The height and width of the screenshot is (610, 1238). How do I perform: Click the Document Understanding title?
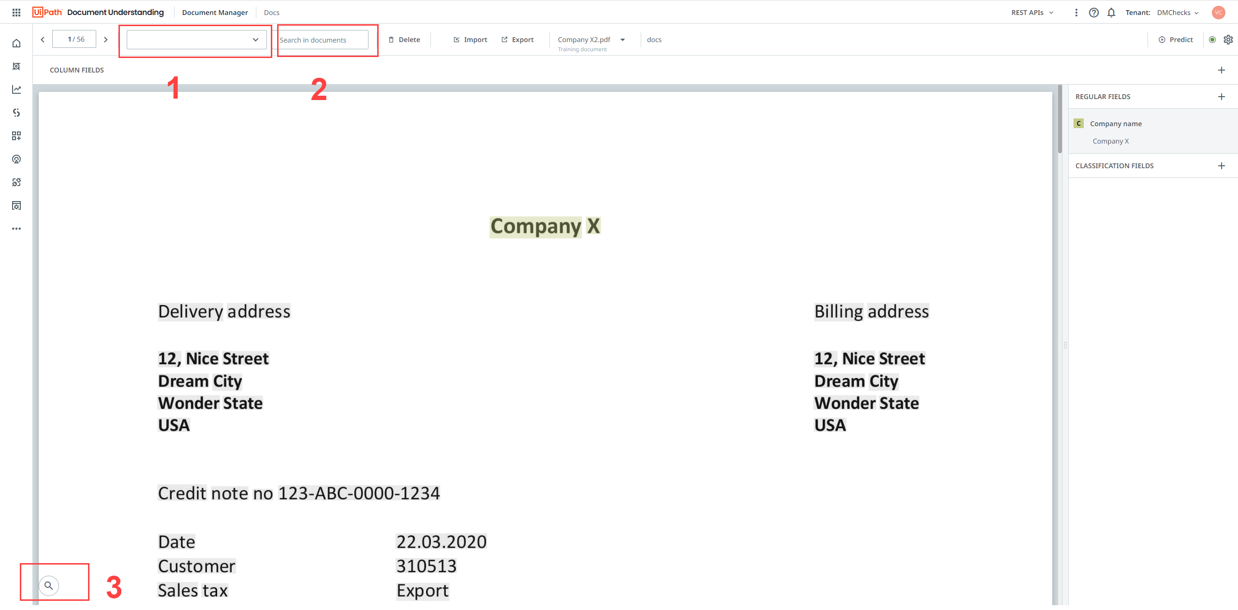tap(116, 13)
